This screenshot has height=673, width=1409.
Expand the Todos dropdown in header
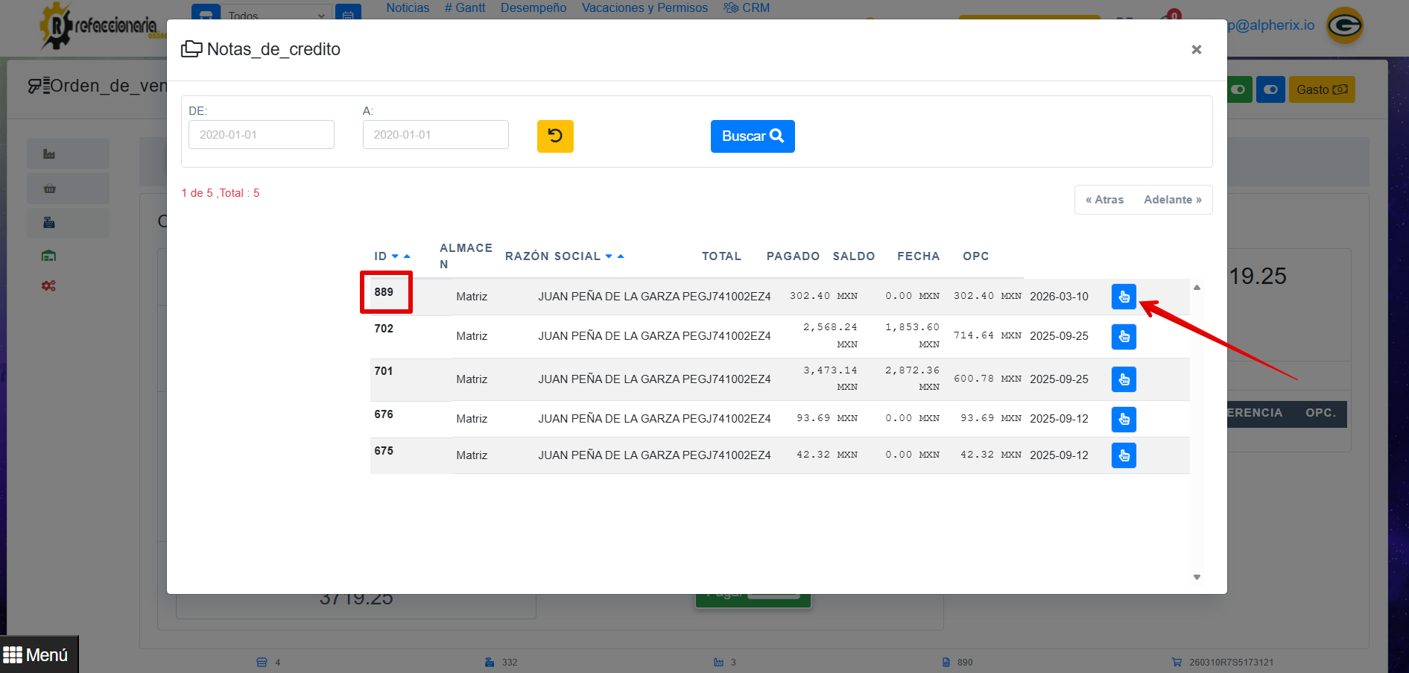[x=276, y=15]
